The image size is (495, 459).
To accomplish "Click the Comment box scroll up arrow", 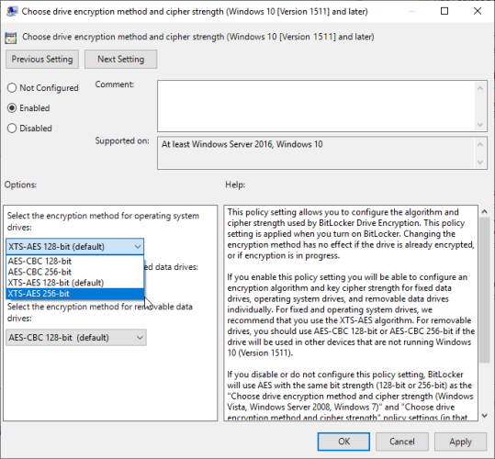I will click(x=480, y=88).
